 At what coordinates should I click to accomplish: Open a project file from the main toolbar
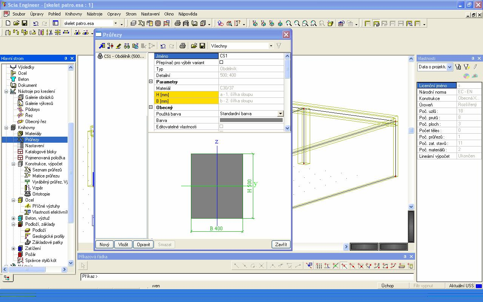(x=16, y=23)
